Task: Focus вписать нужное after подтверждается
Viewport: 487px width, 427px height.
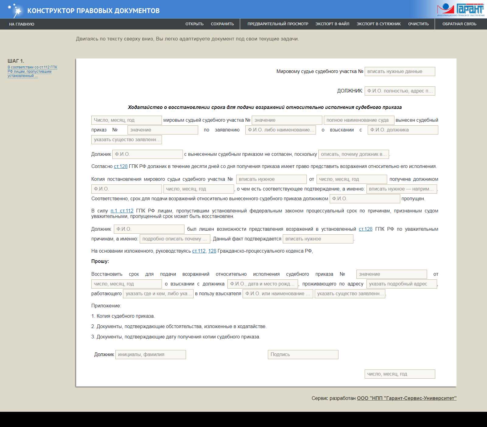Action: (x=318, y=239)
